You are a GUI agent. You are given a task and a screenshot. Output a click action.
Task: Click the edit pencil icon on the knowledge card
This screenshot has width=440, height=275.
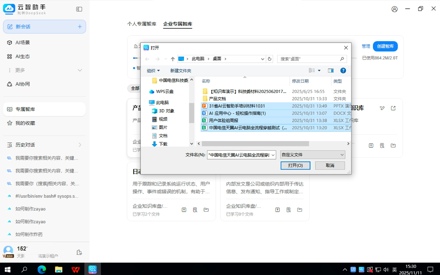tap(382, 108)
